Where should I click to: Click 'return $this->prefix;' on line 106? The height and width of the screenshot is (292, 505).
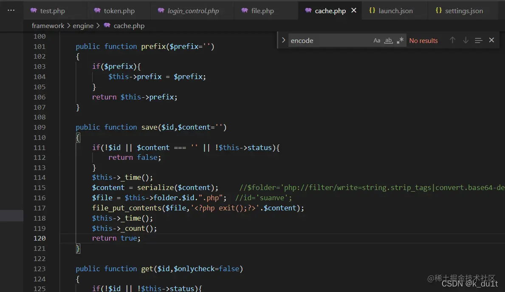point(135,97)
